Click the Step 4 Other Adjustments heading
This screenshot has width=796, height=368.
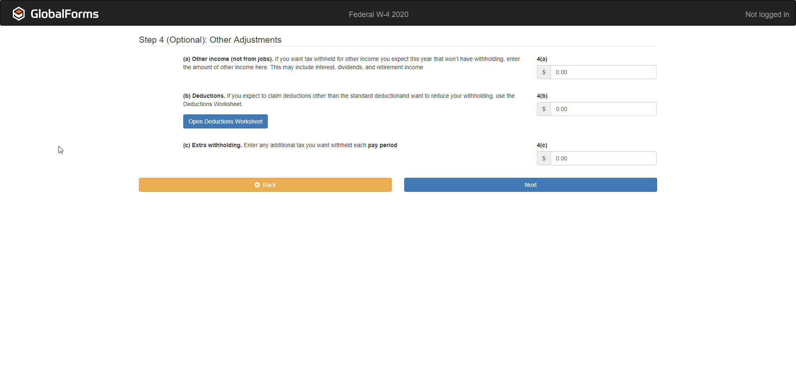coord(210,40)
